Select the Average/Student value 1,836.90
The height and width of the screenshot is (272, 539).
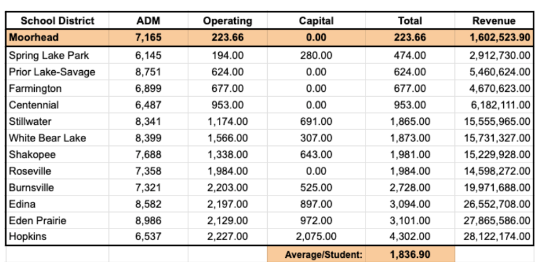click(410, 254)
